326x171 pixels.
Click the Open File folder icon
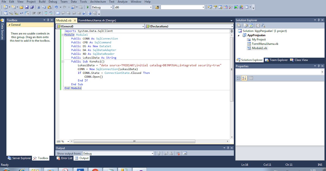(x=21, y=7)
